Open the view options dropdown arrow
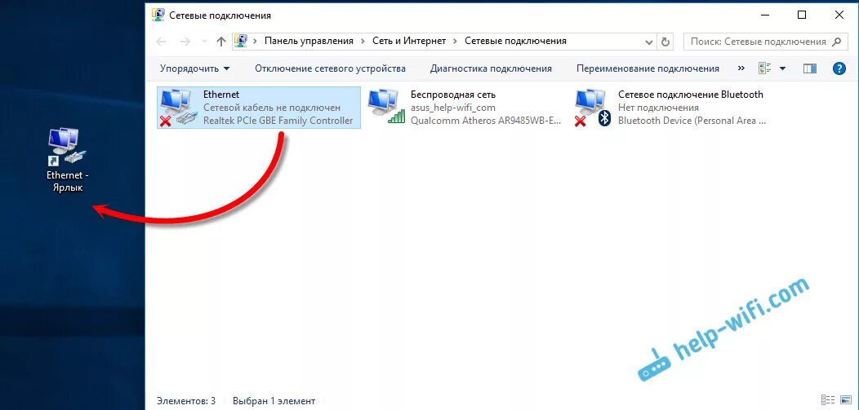Viewport: 859px width, 410px height. (x=783, y=68)
